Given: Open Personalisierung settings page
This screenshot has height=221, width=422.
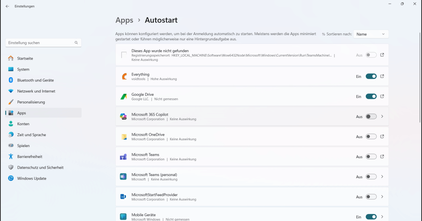Looking at the screenshot, I should pos(44,102).
